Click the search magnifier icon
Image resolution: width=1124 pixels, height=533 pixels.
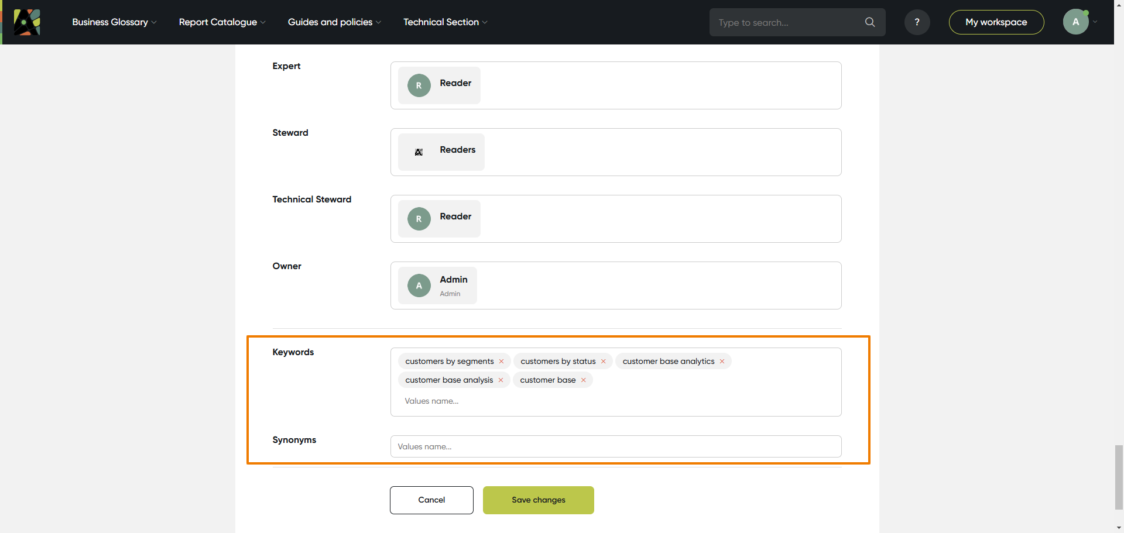point(870,22)
